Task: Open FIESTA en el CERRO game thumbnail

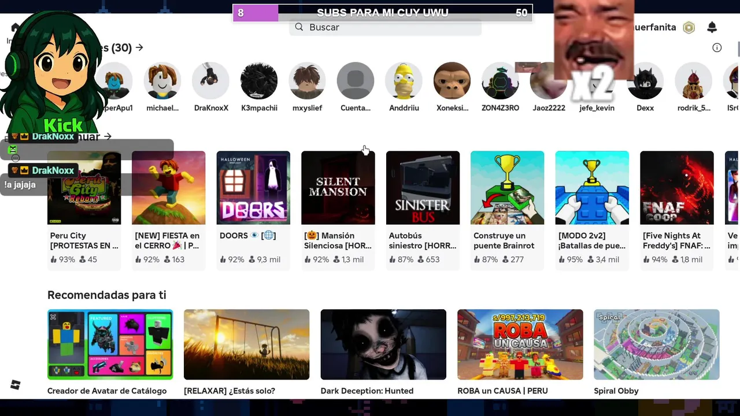Action: click(x=169, y=188)
